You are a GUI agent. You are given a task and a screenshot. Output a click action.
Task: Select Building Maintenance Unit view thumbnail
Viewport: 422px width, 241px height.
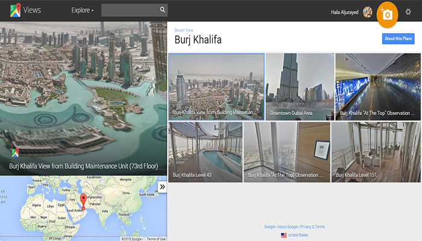[x=216, y=86]
